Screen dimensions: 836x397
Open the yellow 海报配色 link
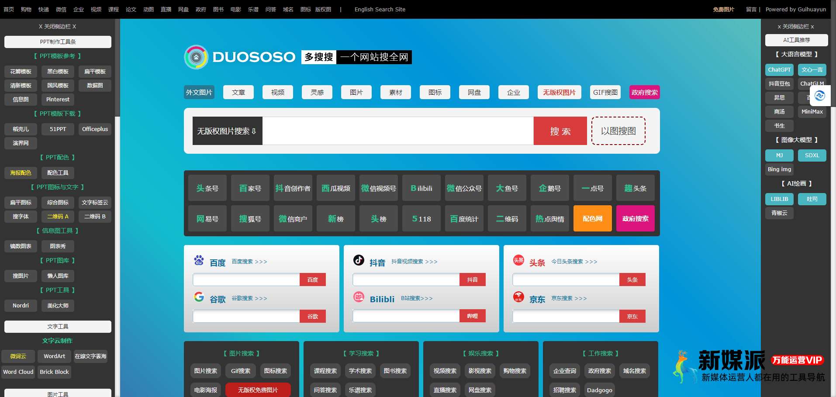(x=21, y=173)
